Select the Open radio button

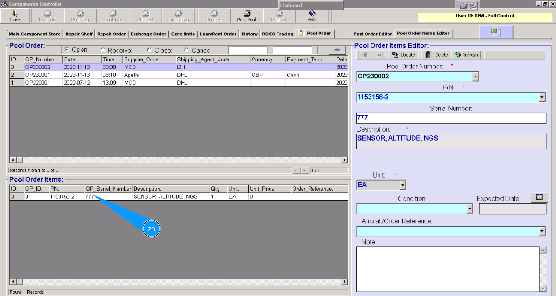click(x=67, y=49)
